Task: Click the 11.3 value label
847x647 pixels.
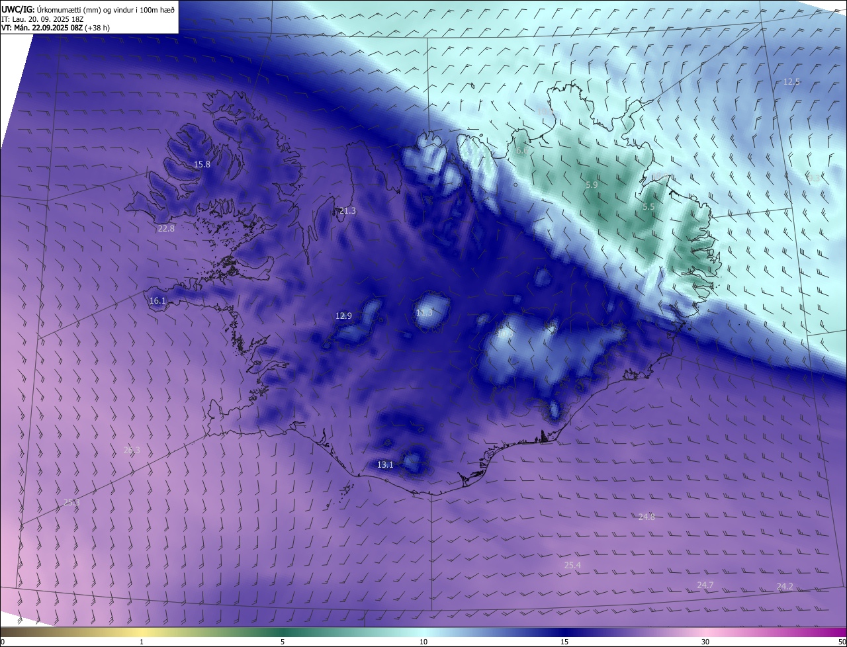Action: click(x=424, y=312)
